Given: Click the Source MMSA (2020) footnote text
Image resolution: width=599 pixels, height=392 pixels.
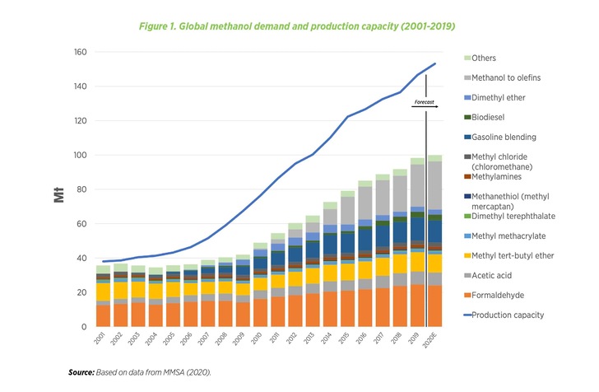Looking at the screenshot, I should (139, 373).
